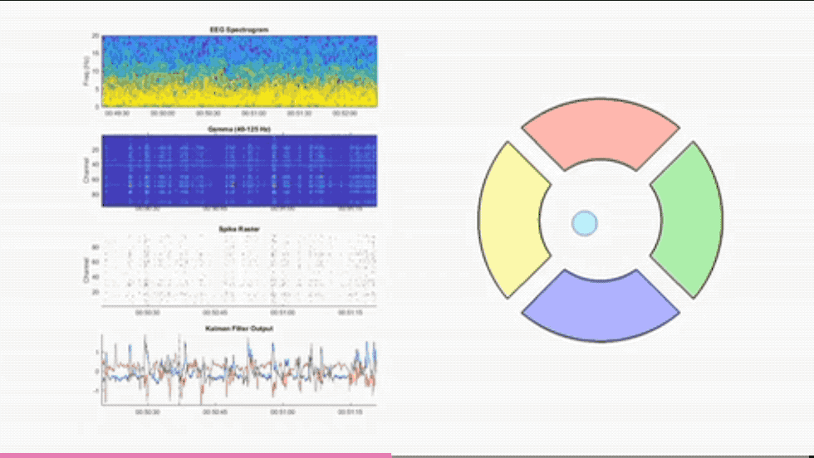Click the cyan cursor circle in center

coord(585,223)
